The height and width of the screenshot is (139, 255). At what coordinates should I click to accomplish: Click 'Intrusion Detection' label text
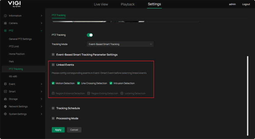[124, 83]
